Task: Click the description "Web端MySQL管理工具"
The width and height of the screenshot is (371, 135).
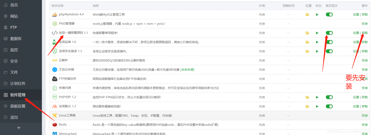Action: [x=108, y=14]
